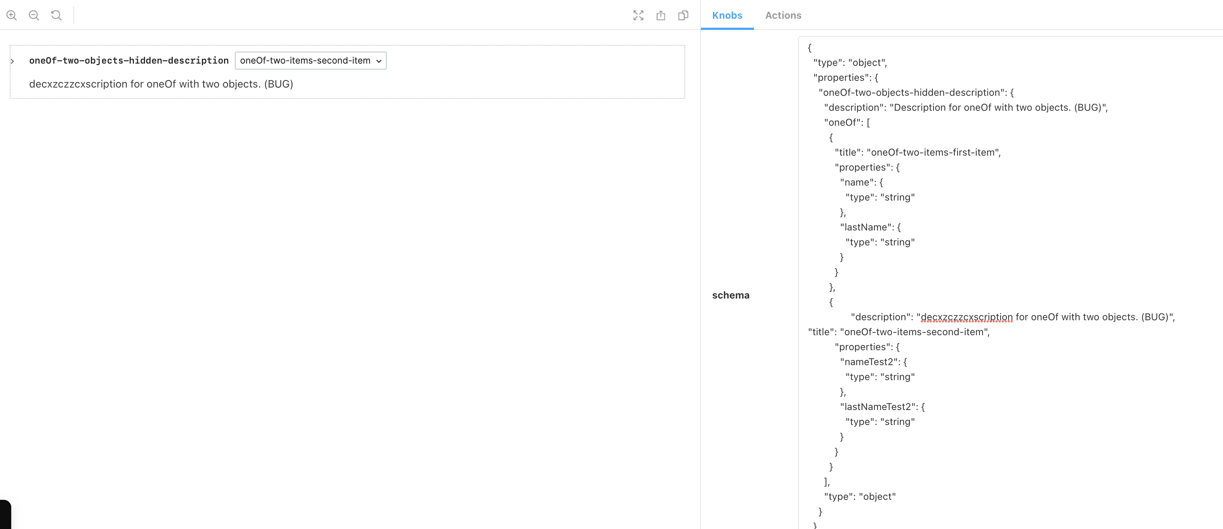Switch to the Actions tab
1223x529 pixels.
click(783, 15)
